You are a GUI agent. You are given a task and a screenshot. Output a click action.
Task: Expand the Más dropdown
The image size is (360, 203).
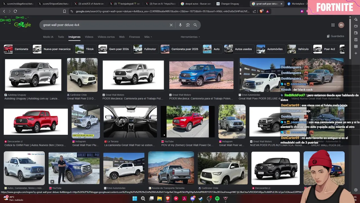(148, 37)
